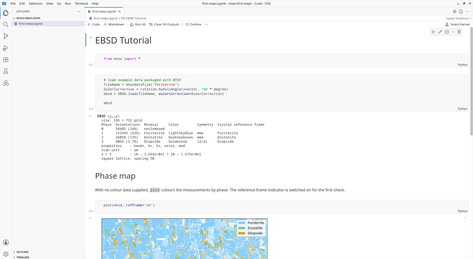Open the File menu
The image size is (473, 259).
(x=13, y=4)
